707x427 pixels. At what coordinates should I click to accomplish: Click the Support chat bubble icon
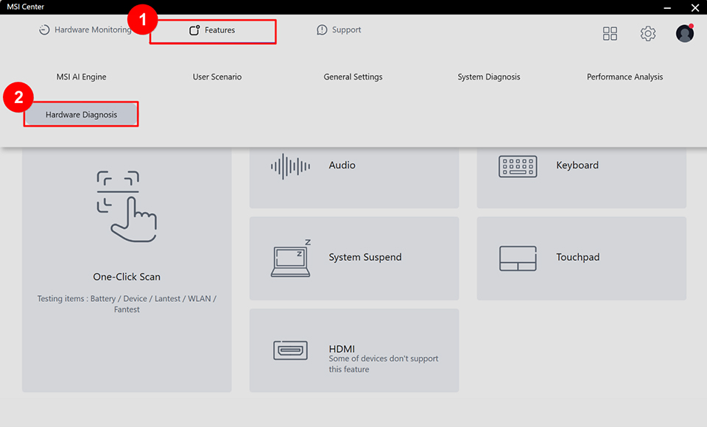pos(322,29)
